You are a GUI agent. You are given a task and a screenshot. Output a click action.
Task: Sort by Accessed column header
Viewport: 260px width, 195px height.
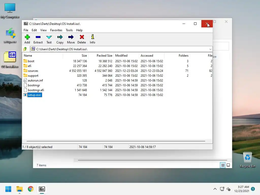click(x=152, y=56)
